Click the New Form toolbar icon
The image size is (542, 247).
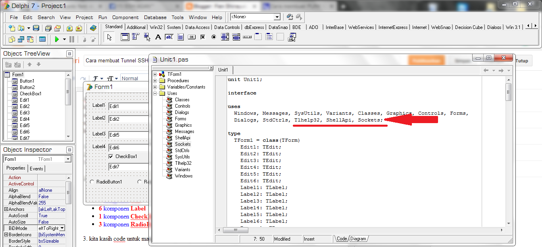pos(42,39)
